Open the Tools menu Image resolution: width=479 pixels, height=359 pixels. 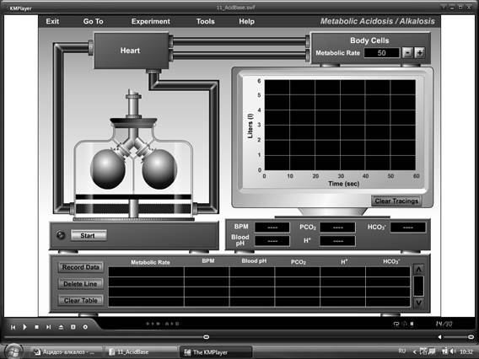[x=205, y=21]
